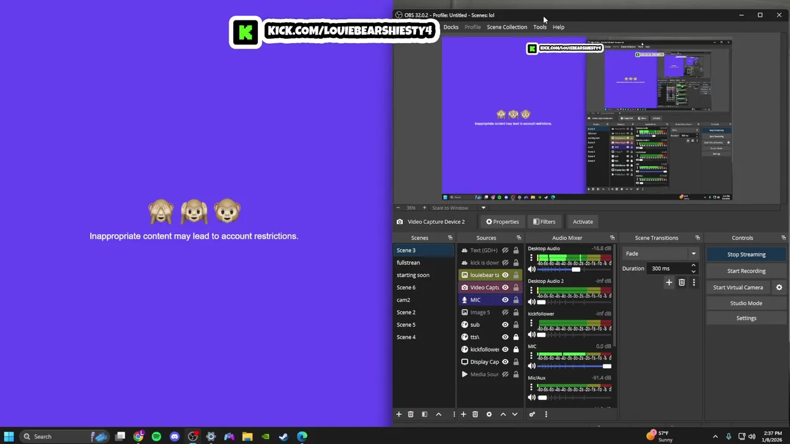
Task: Click Start Recording button
Action: [746, 271]
